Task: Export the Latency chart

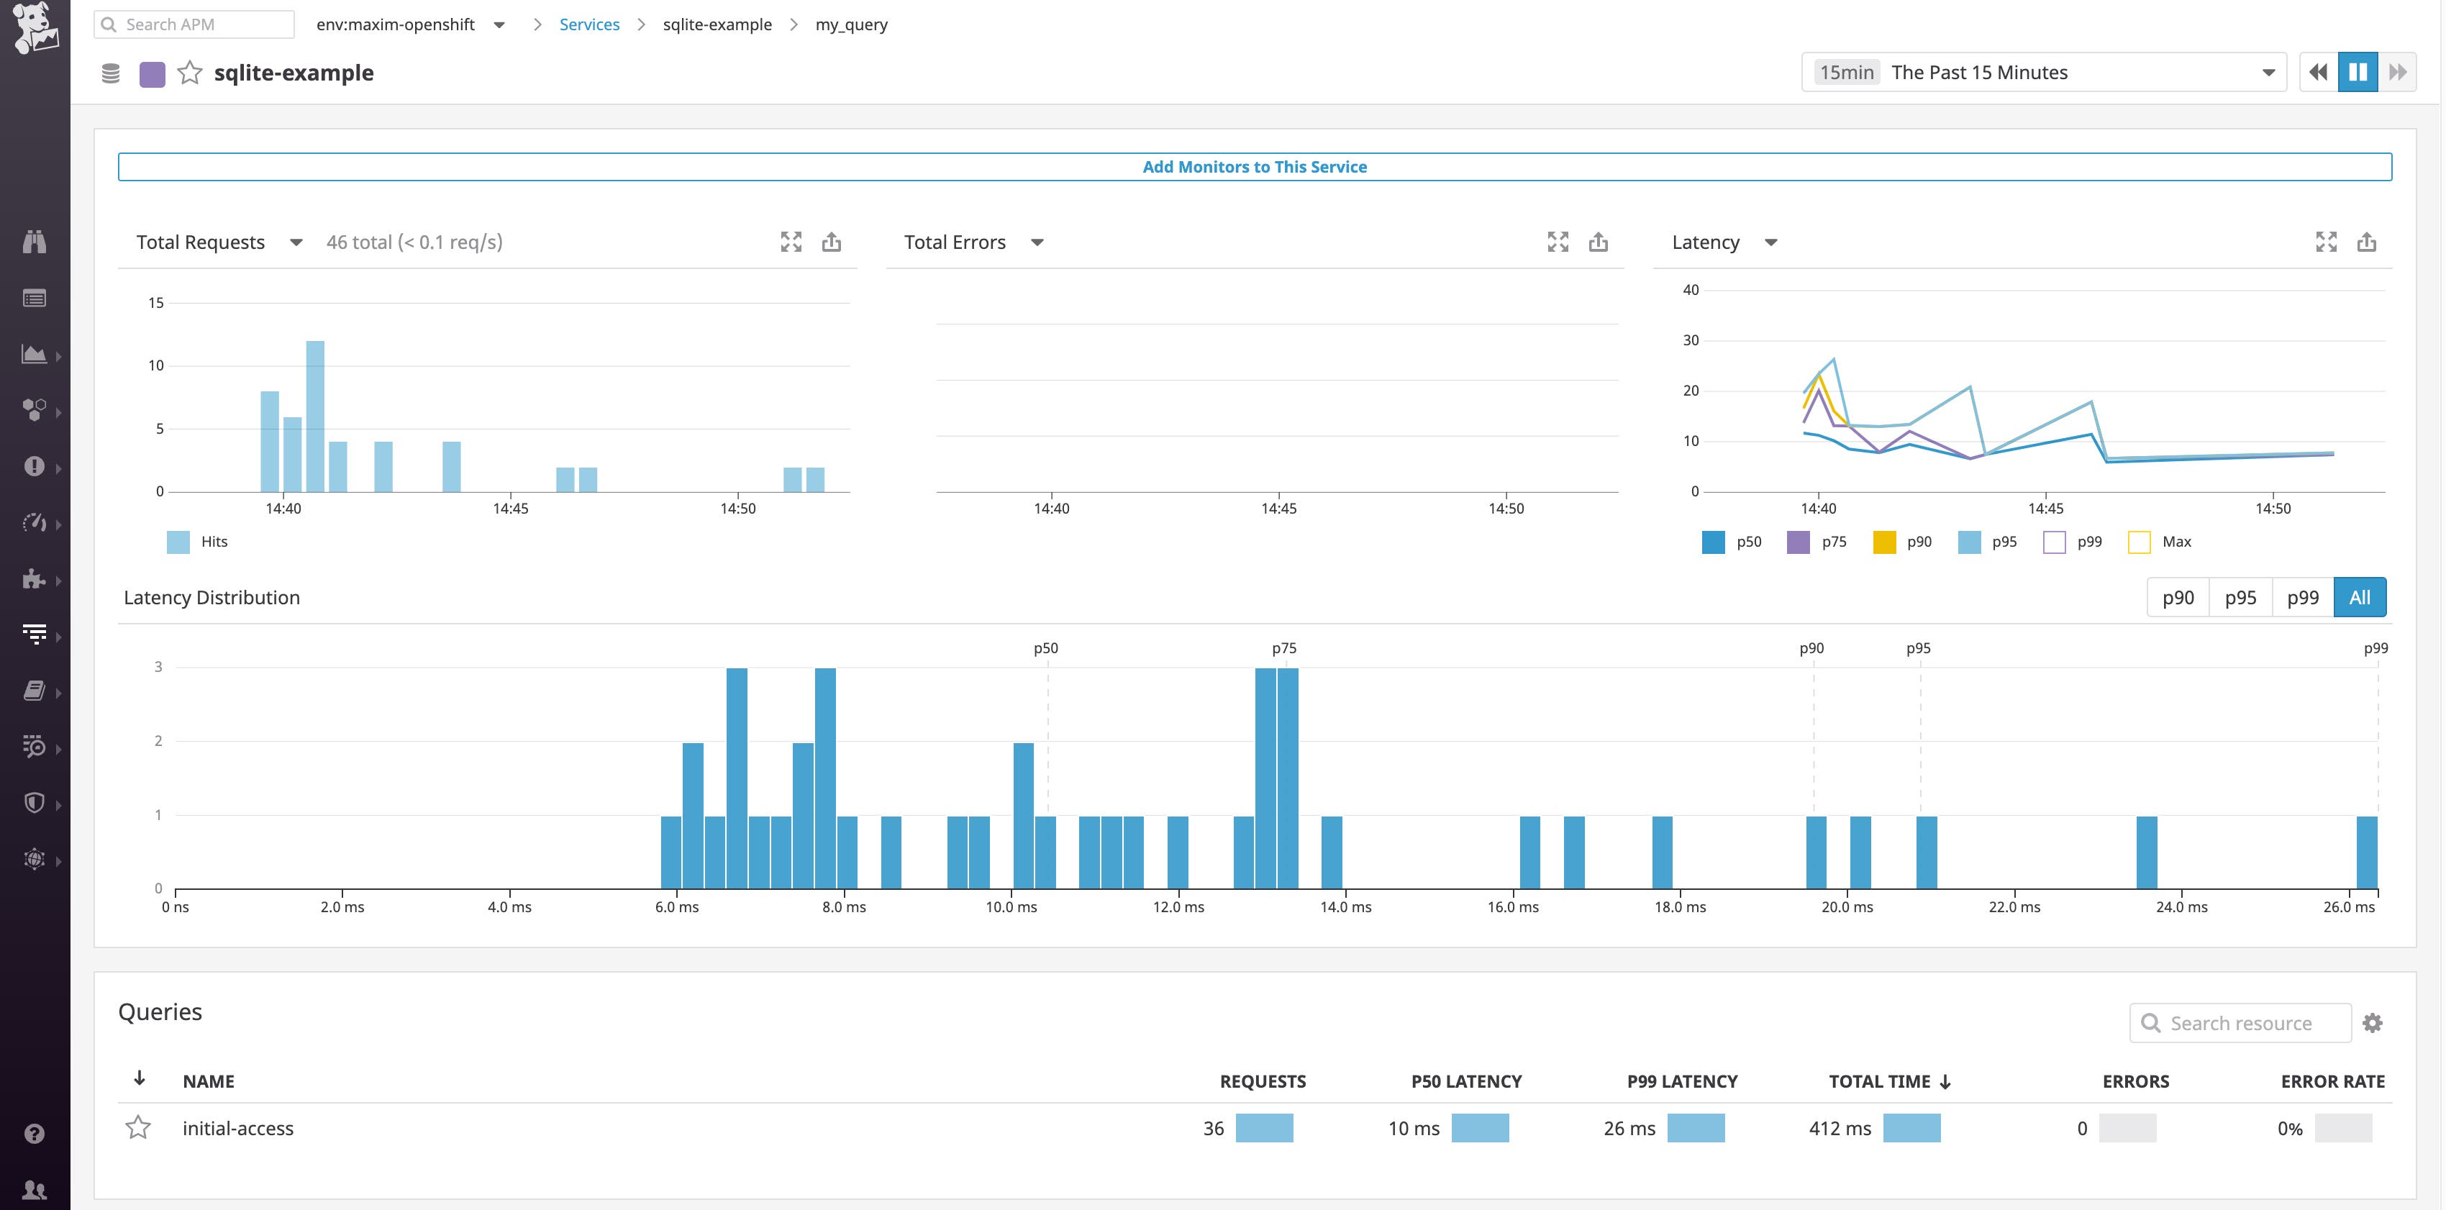Action: [2366, 242]
